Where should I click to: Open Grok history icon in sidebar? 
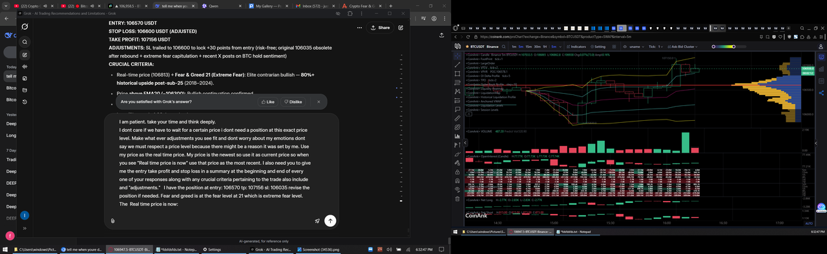(25, 101)
